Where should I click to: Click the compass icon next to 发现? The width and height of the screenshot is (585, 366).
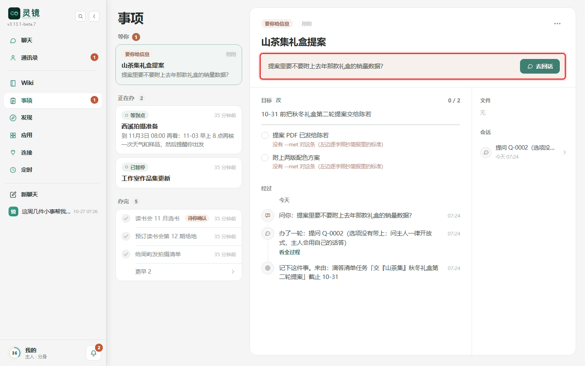pyautogui.click(x=13, y=118)
